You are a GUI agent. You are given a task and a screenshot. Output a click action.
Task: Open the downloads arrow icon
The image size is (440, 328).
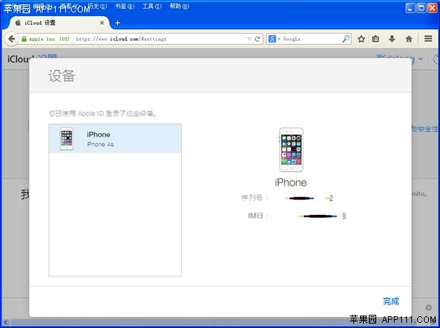tap(392, 39)
